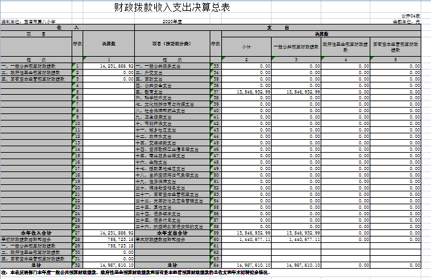
Task: Select the expenditure 总计 label in row 64
Action: tap(172, 265)
